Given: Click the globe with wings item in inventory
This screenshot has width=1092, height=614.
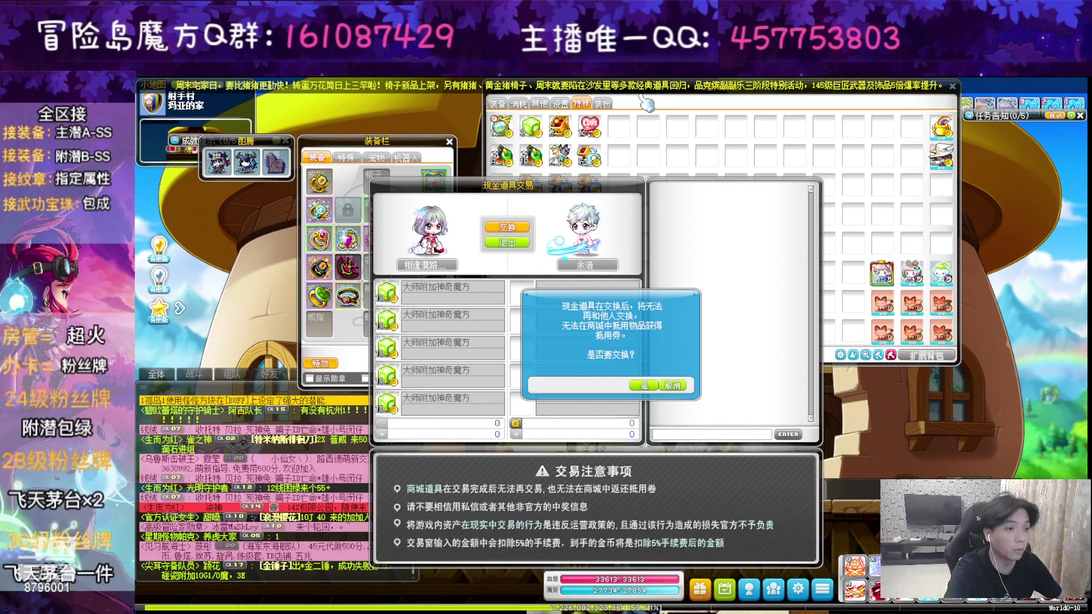Looking at the screenshot, I should [x=501, y=126].
